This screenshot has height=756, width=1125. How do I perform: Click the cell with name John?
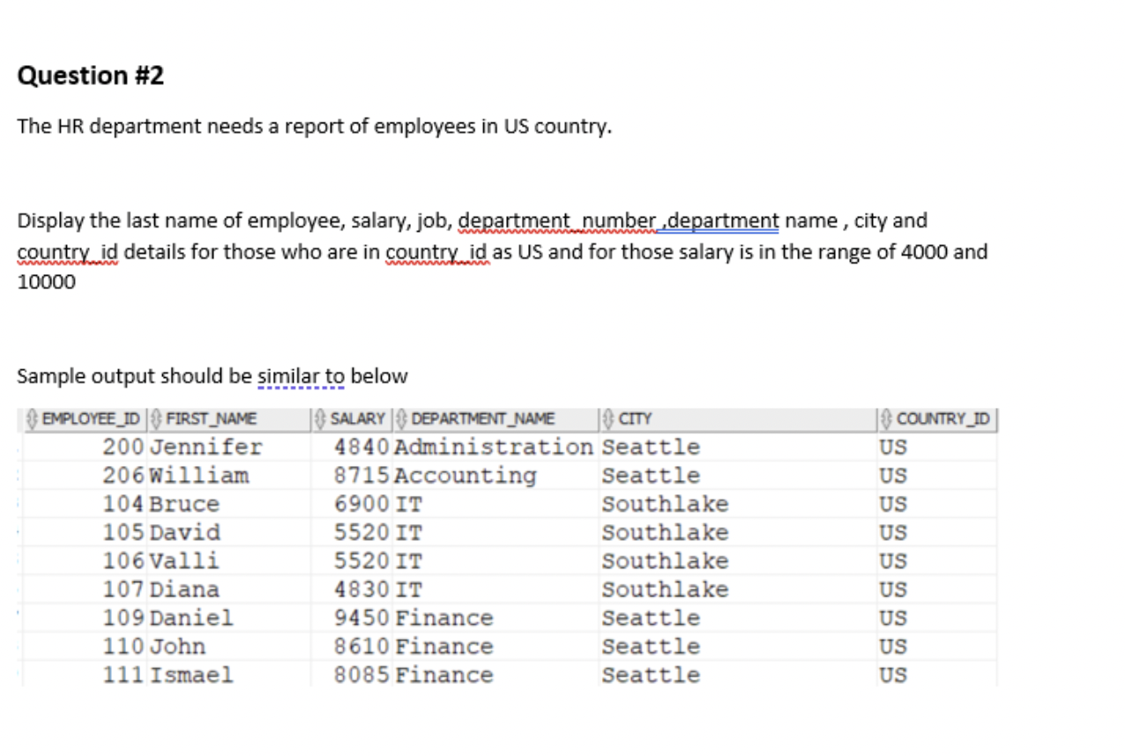177,646
